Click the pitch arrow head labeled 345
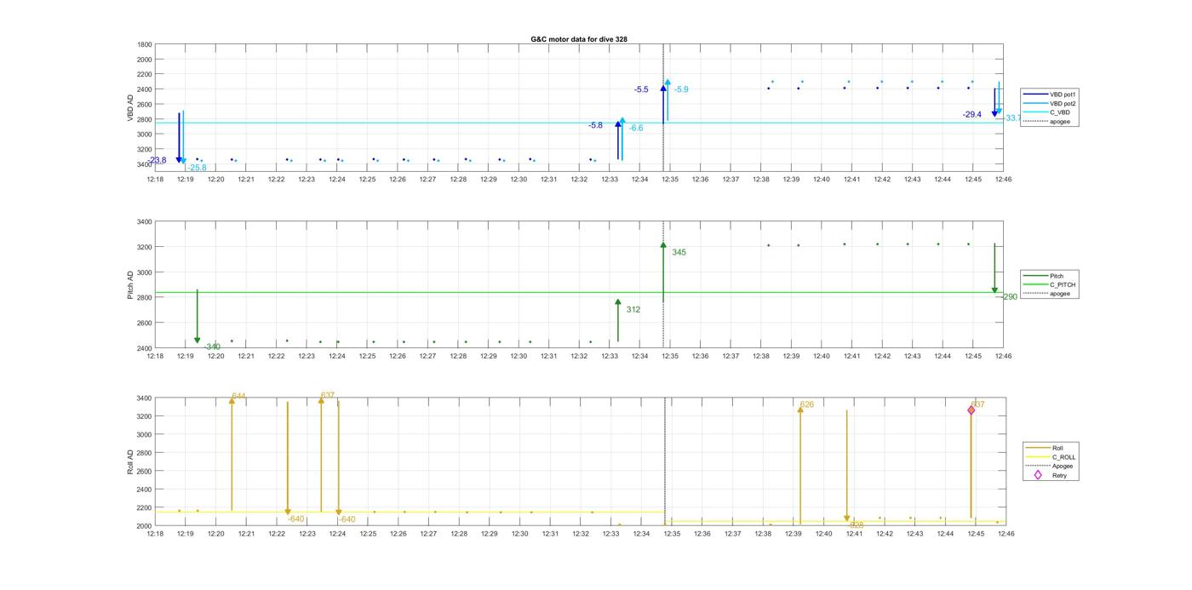The height and width of the screenshot is (590, 1192). pyautogui.click(x=663, y=245)
